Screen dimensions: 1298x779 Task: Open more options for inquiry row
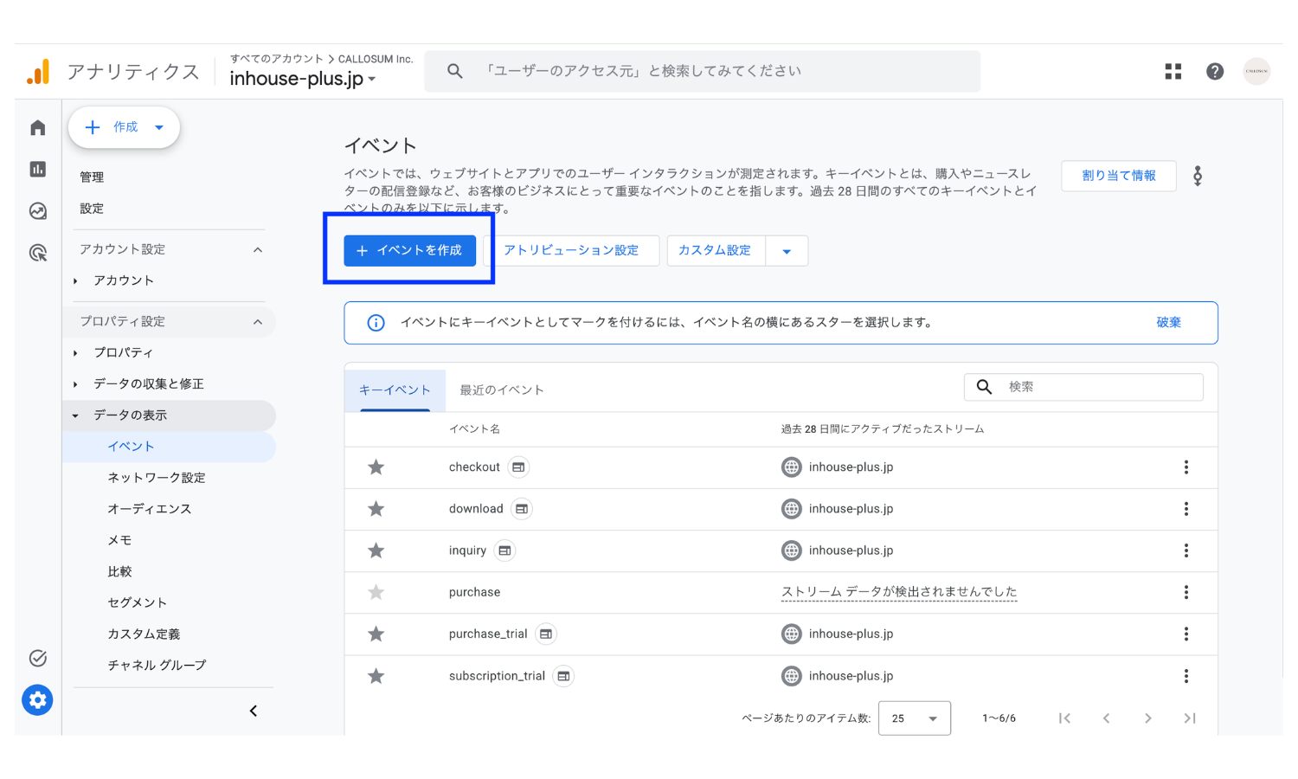pyautogui.click(x=1186, y=550)
